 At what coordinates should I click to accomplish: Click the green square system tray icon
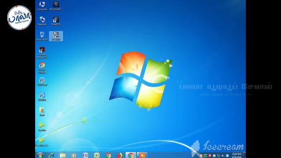[205, 156]
